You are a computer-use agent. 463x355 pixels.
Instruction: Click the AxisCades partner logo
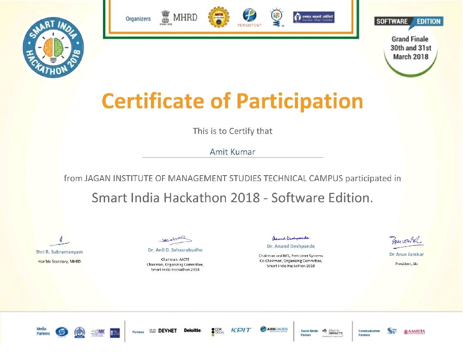(x=274, y=329)
